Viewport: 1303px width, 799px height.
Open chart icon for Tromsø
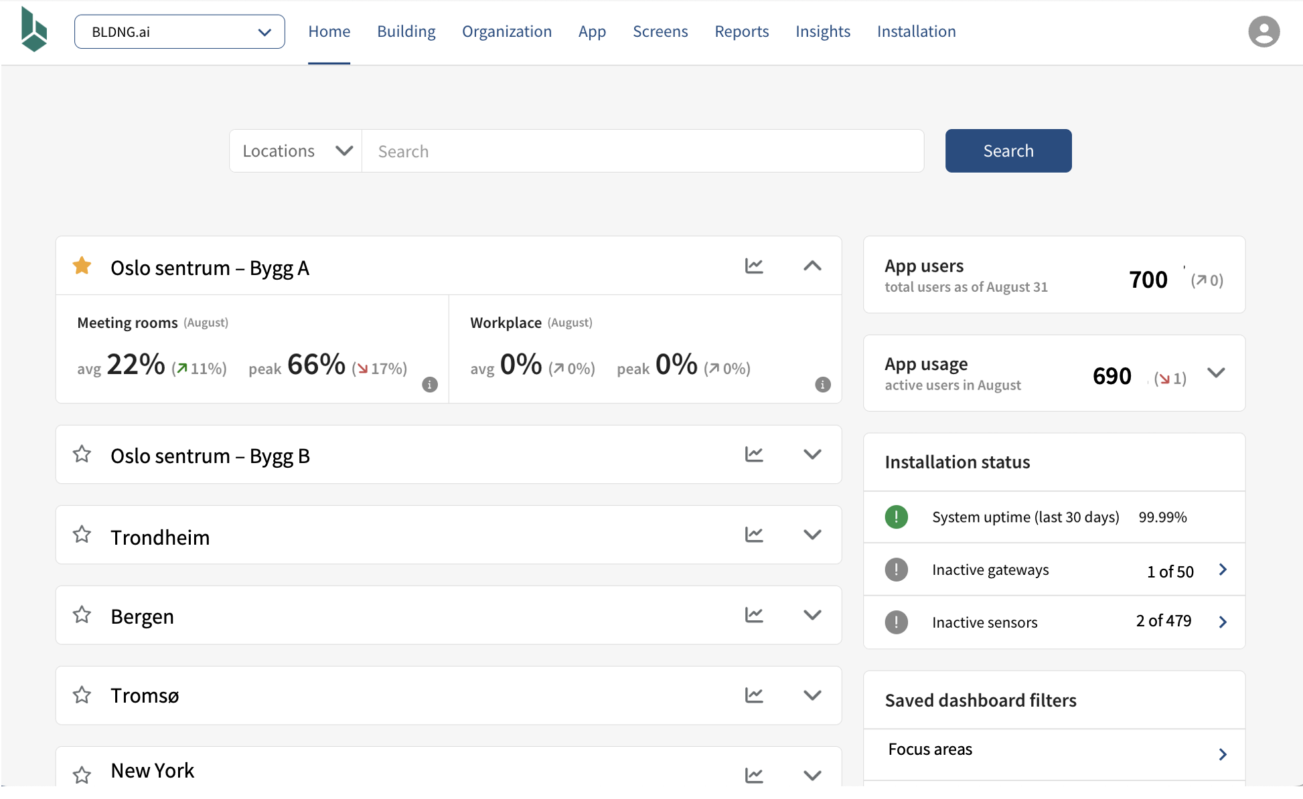(754, 695)
